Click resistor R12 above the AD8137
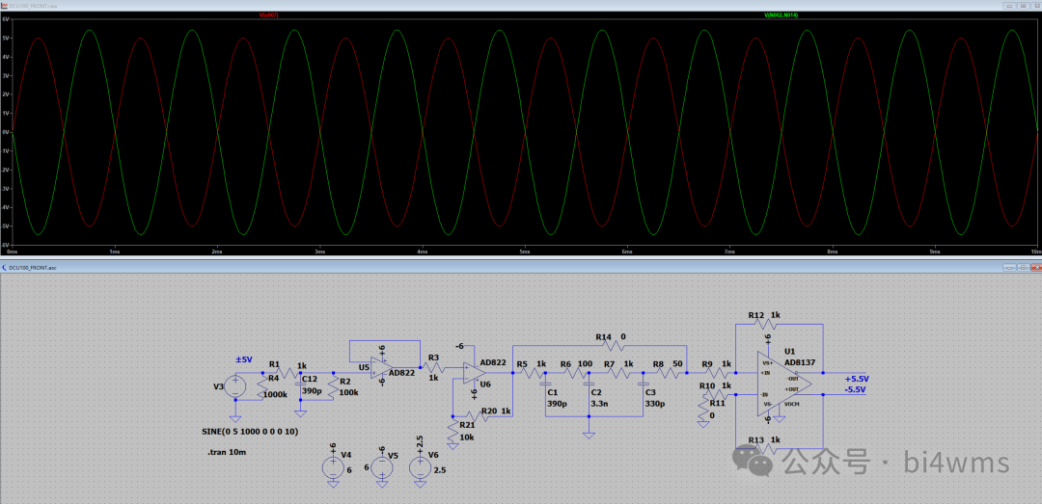1042x504 pixels. pos(766,324)
